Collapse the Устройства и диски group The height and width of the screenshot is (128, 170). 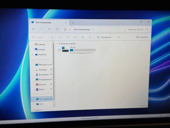click(57, 43)
